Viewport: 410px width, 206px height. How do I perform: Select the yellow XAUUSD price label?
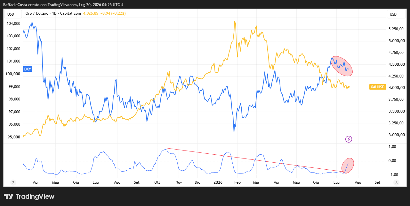click(377, 87)
